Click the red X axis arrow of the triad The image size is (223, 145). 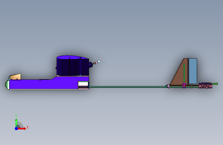coord(21,128)
